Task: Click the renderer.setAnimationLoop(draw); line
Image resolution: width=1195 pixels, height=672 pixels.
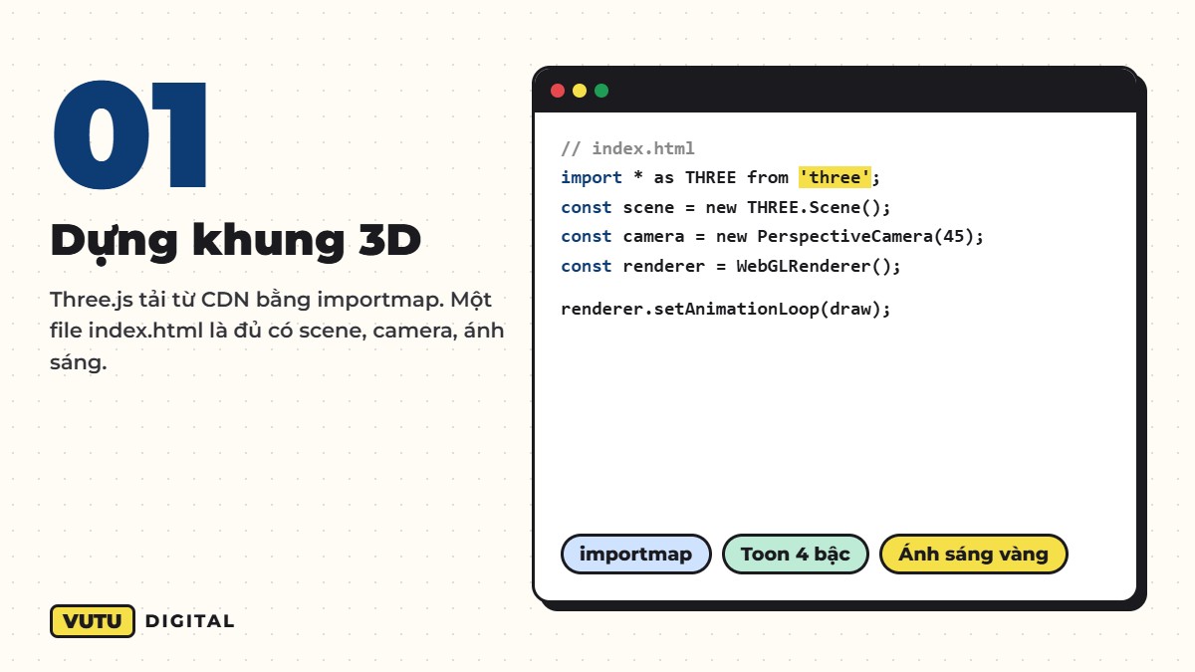Action: point(726,309)
